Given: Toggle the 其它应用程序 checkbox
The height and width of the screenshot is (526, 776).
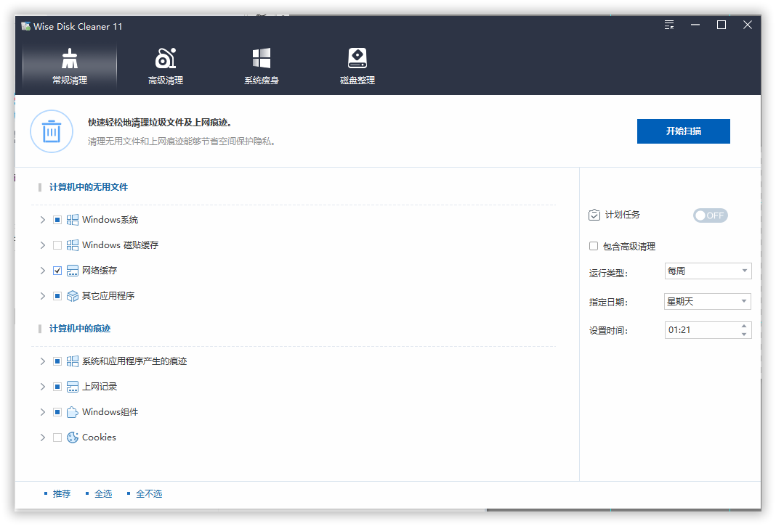Looking at the screenshot, I should [x=57, y=296].
